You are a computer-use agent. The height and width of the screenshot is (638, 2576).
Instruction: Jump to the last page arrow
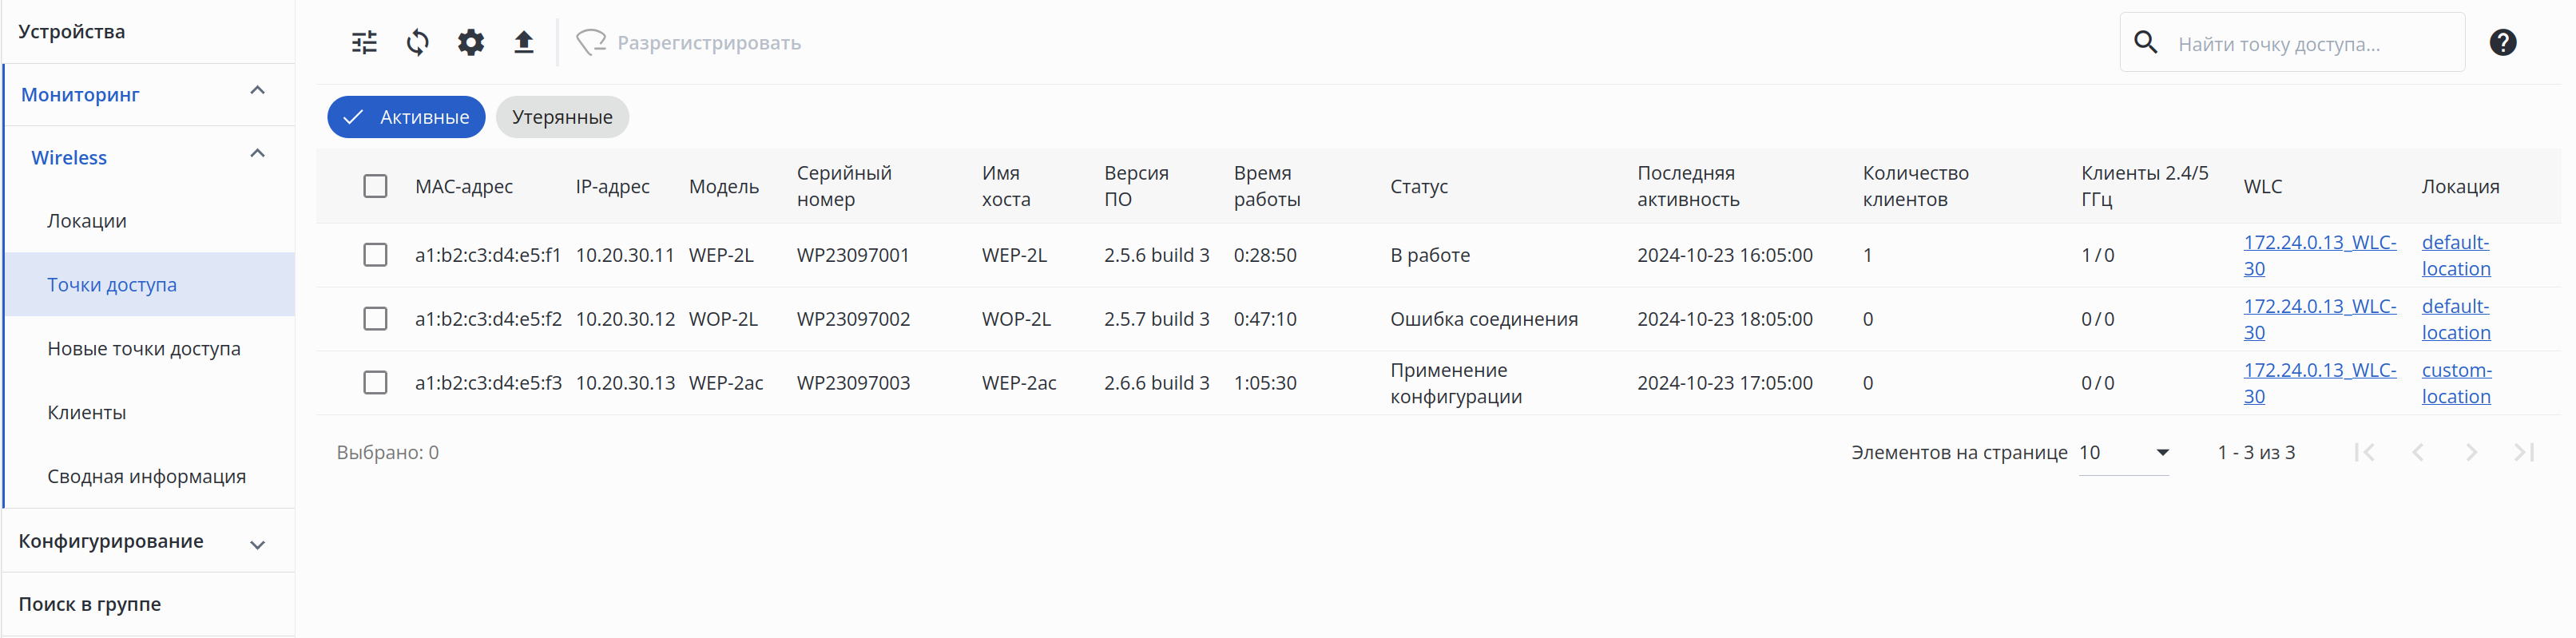[x=2523, y=453]
